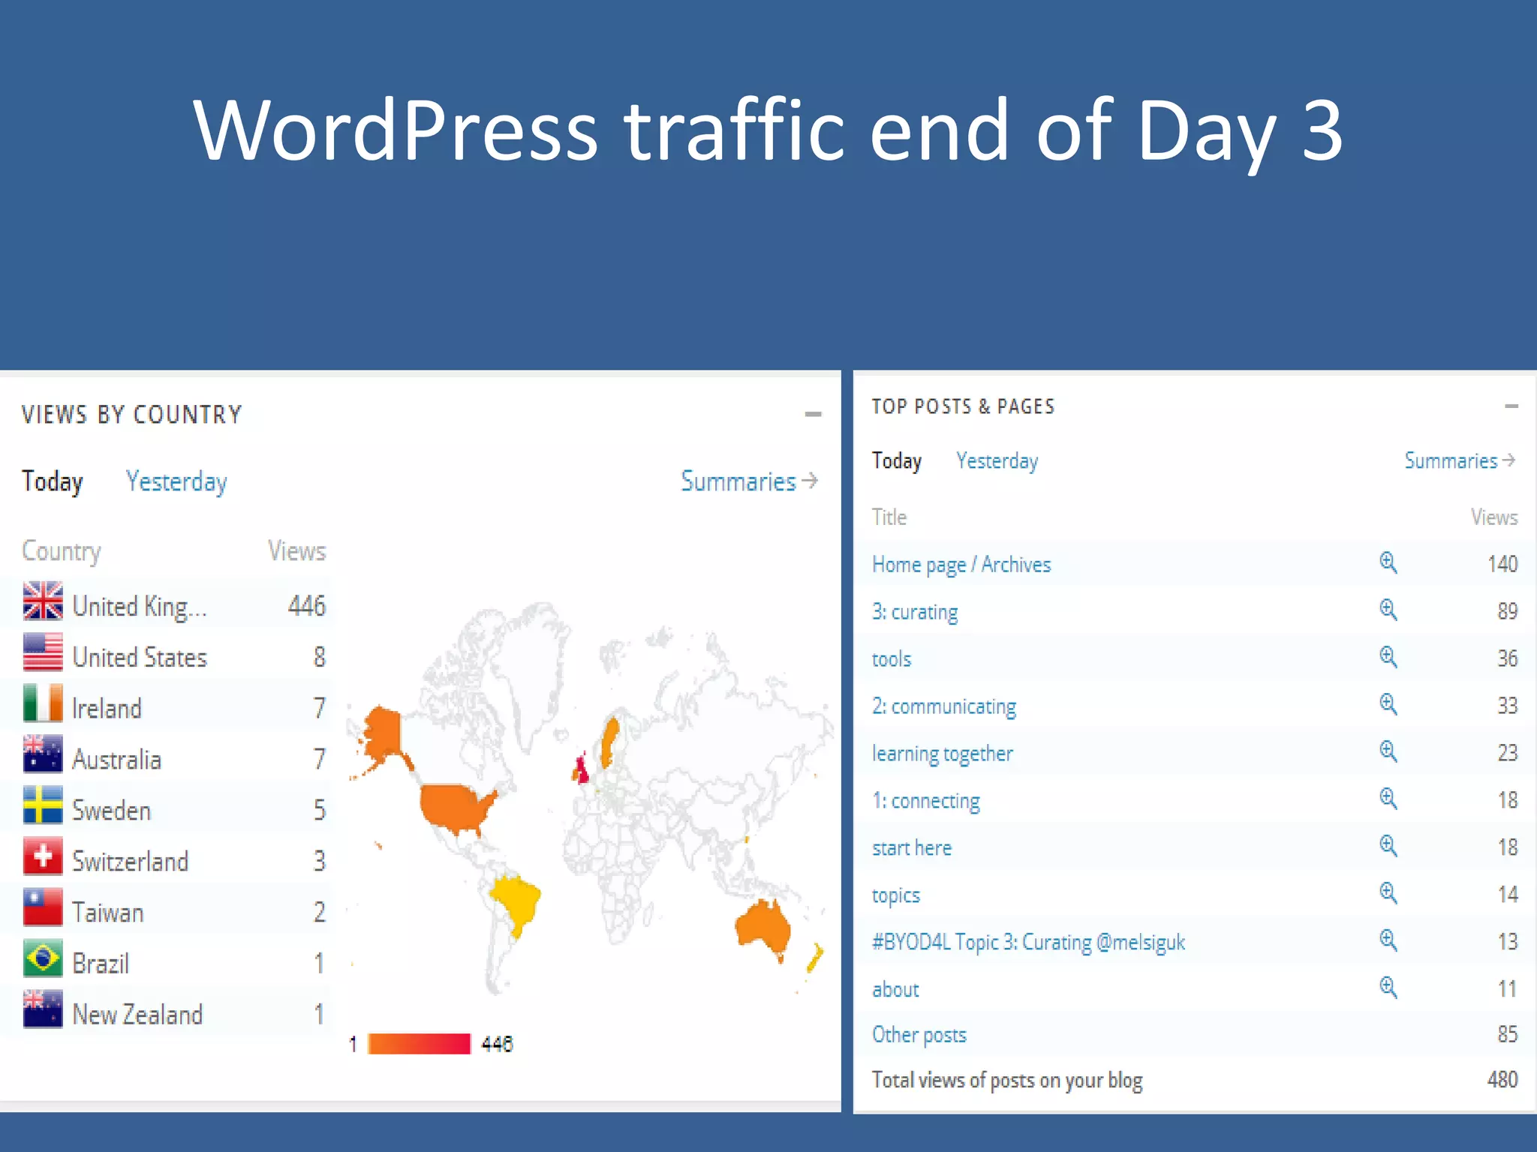Click Total views of posts on your blog
1537x1152 pixels.
(x=1007, y=1081)
